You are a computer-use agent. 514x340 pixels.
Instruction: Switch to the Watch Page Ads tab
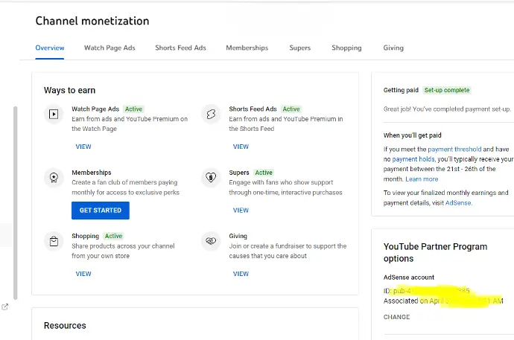coord(110,48)
